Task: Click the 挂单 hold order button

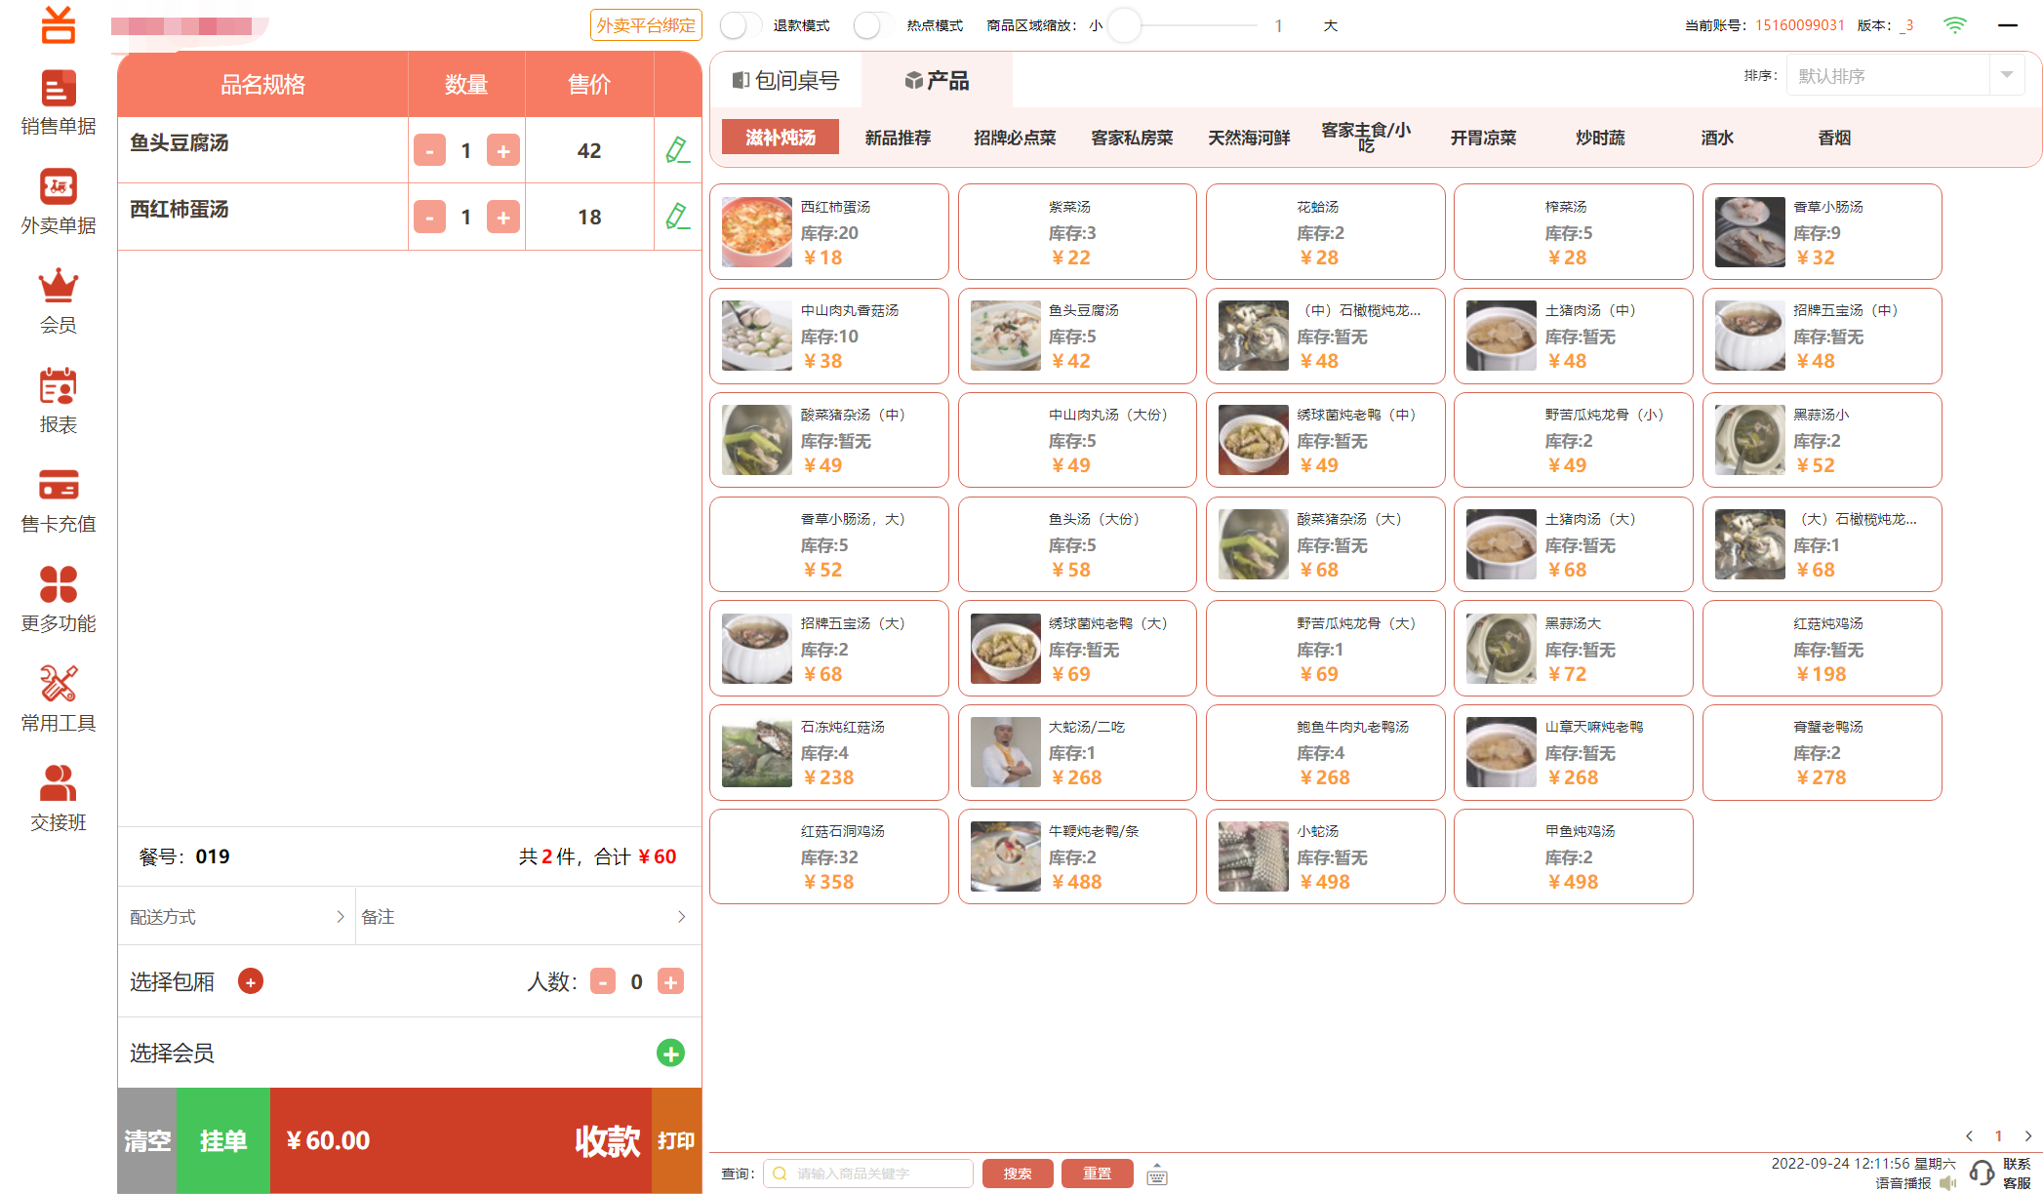Action: pos(223,1140)
